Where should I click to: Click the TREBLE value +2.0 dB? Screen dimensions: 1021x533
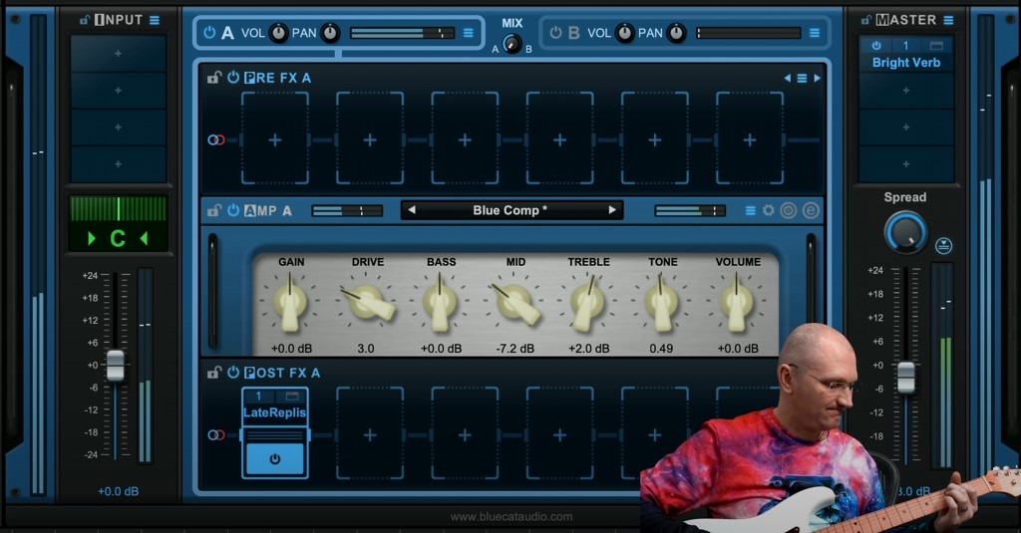[x=588, y=348]
